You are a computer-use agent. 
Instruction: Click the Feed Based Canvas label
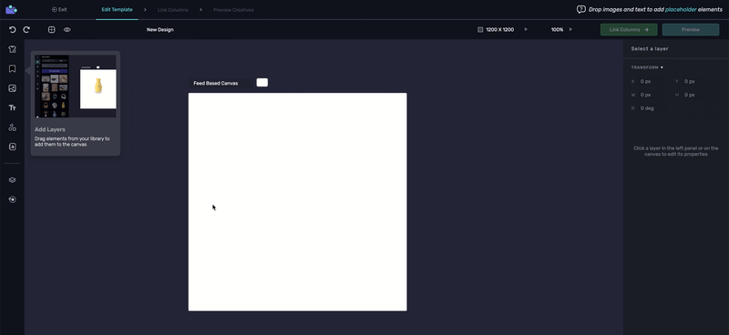(216, 83)
